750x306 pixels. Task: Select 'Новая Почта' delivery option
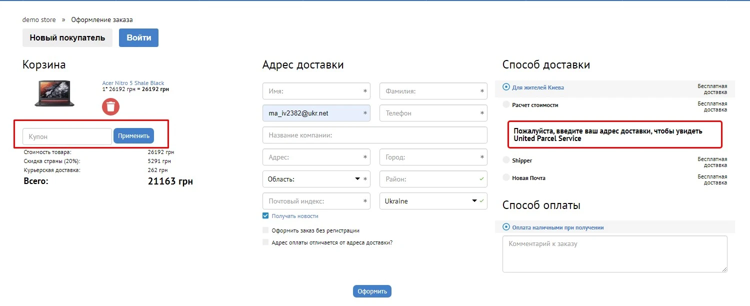(x=505, y=177)
